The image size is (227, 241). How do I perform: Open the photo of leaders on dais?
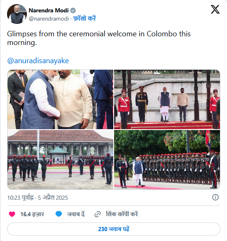pos(167,99)
